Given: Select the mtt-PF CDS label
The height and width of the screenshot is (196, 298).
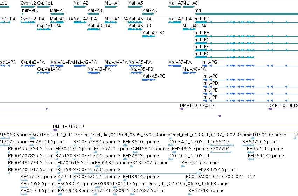Looking at the screenshot, I should [x=210, y=97].
